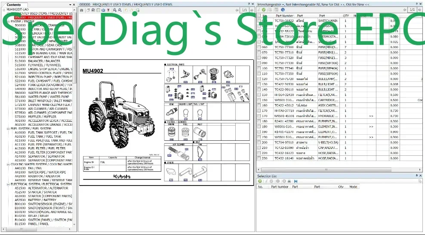This screenshot has height=235, width=425.
Task: Collapse the COOLING WATER SYSTEM tree node
Action: coord(8,164)
